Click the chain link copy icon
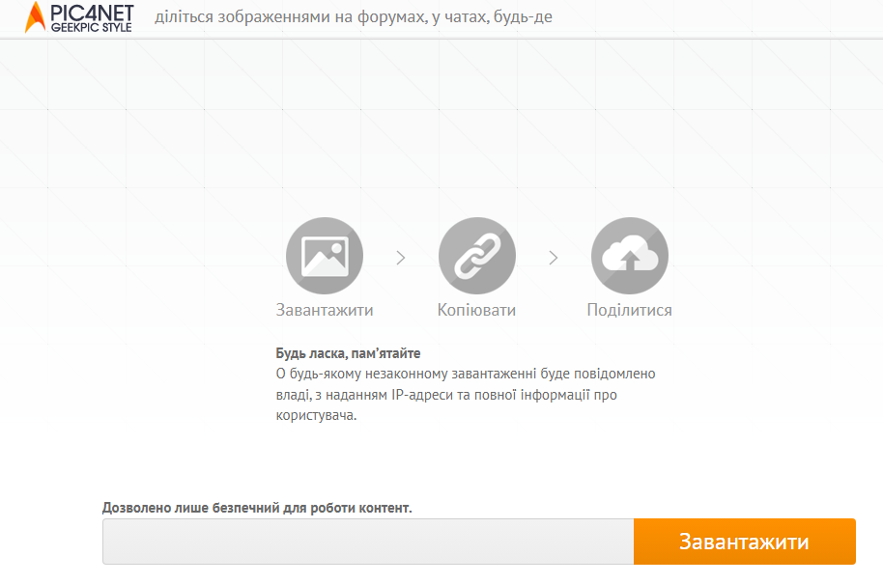This screenshot has width=883, height=584. pos(477,256)
